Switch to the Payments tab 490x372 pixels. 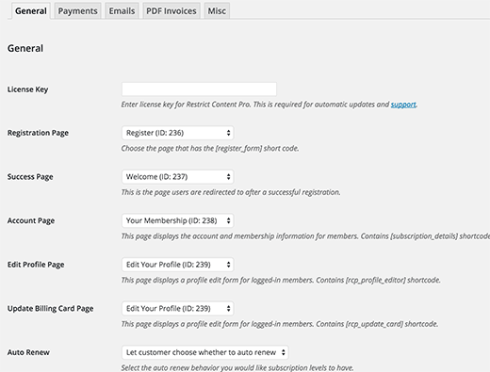[77, 11]
